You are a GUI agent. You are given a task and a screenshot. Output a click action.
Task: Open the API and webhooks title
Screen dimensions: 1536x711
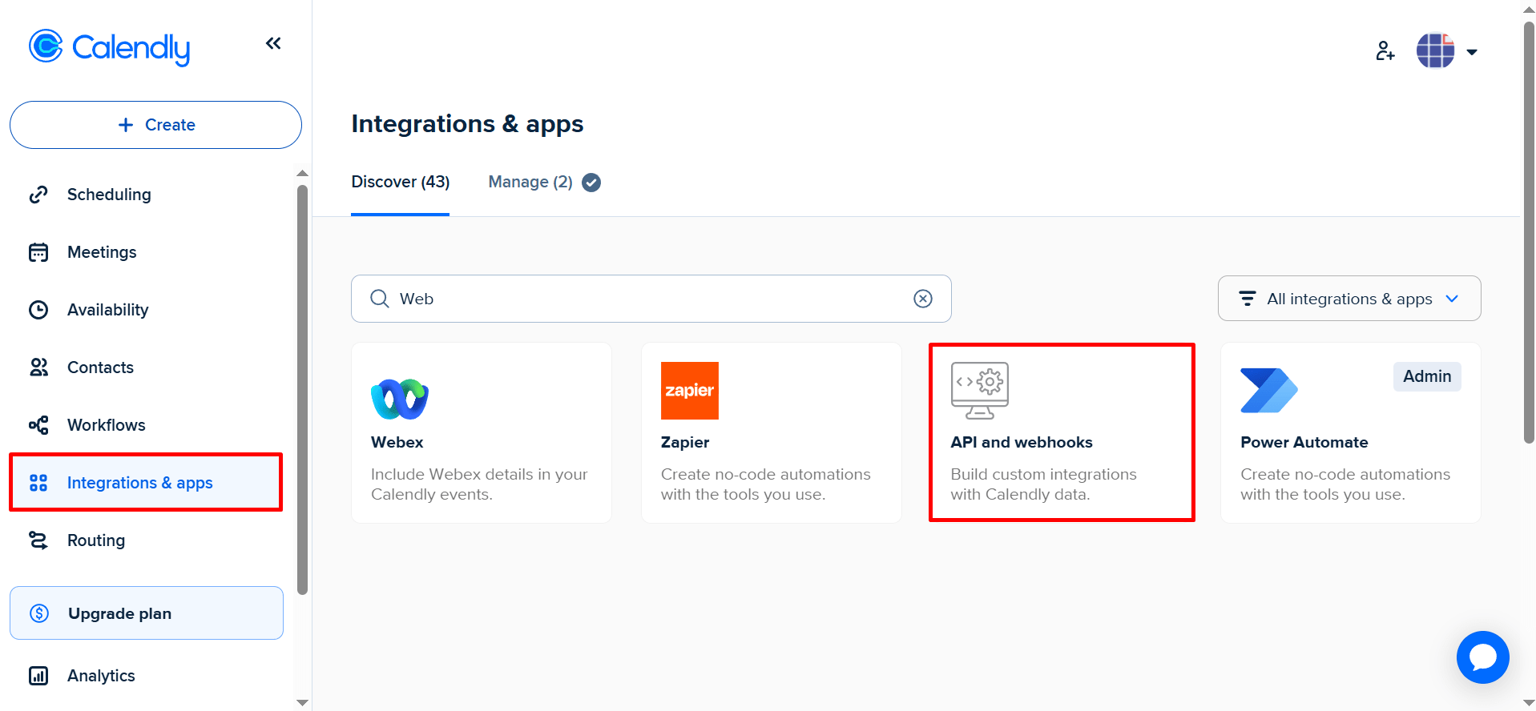point(1022,442)
